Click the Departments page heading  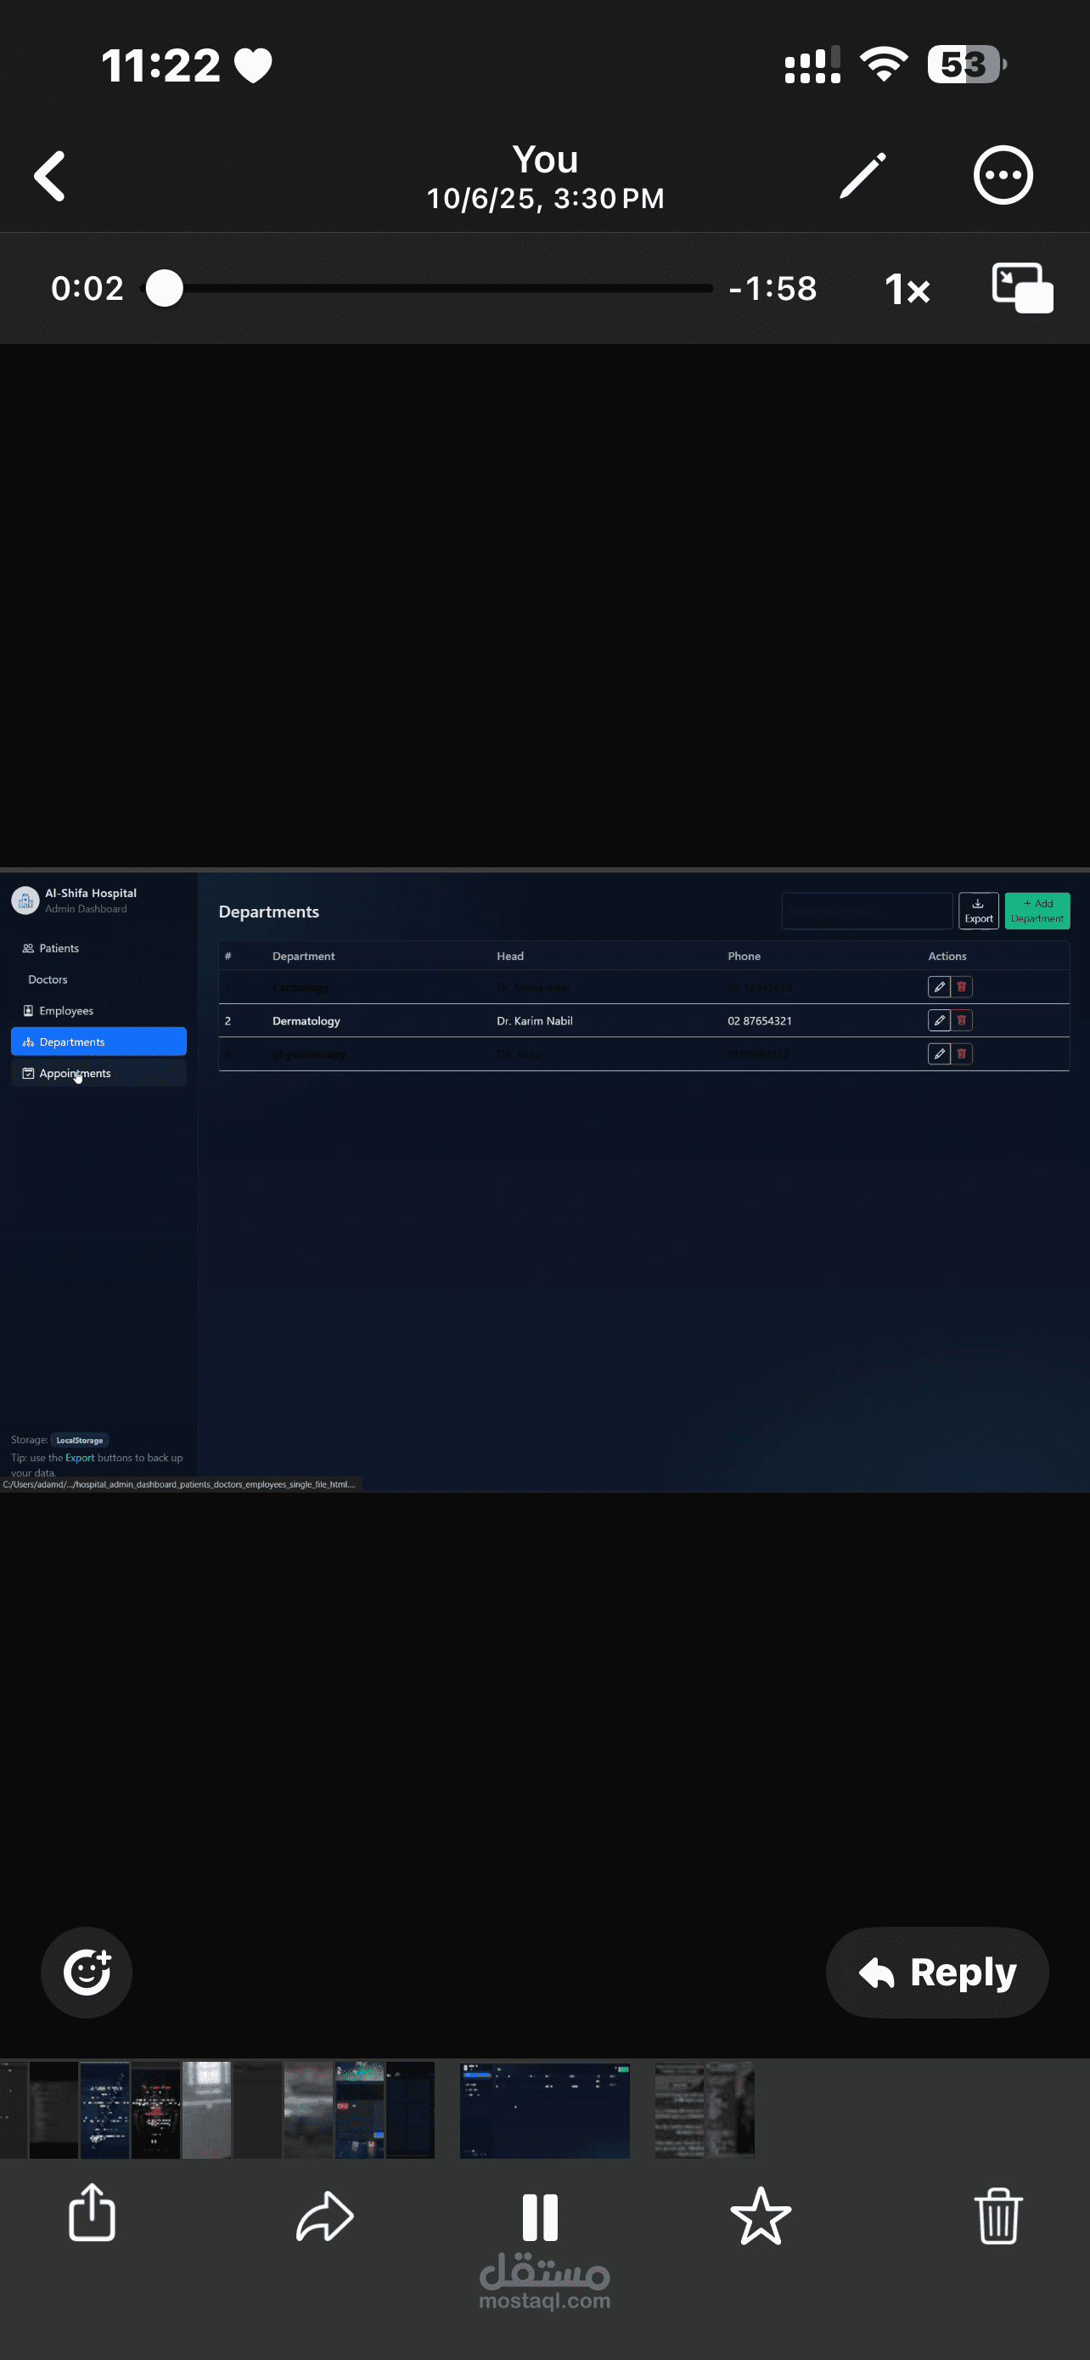[x=269, y=912]
